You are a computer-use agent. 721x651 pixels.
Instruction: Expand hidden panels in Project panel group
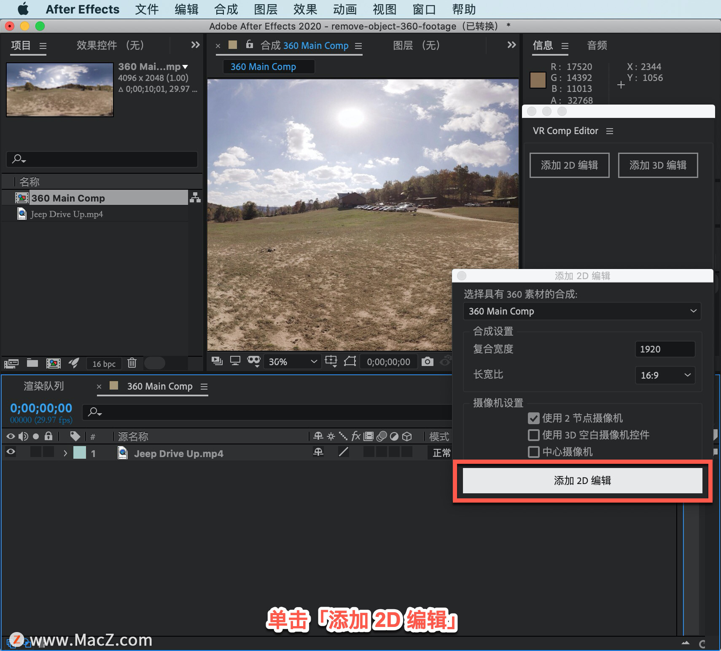click(195, 45)
